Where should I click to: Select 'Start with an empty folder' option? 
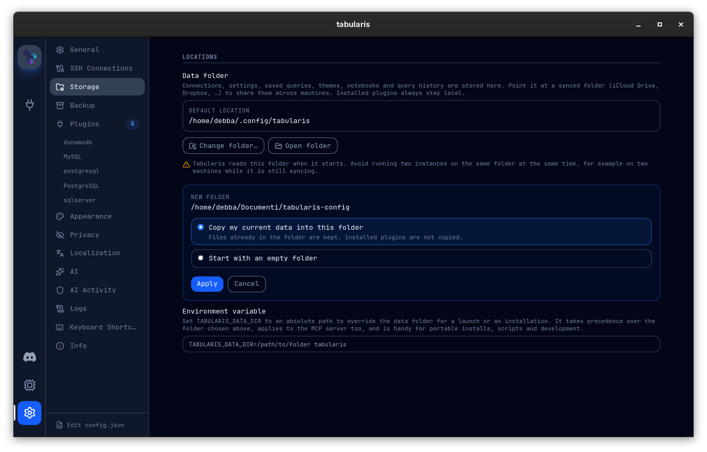(421, 258)
